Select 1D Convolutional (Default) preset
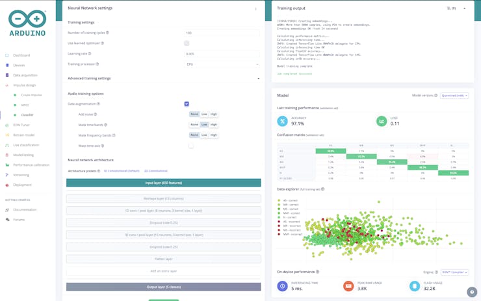 tap(122, 171)
